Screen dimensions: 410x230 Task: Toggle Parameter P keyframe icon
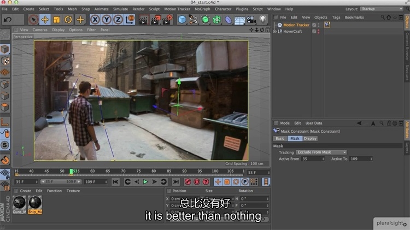245,181
